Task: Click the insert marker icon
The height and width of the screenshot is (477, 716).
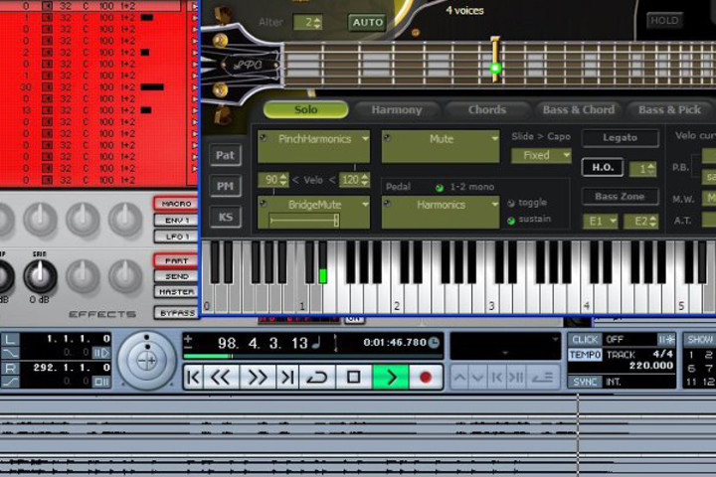Action: (543, 378)
